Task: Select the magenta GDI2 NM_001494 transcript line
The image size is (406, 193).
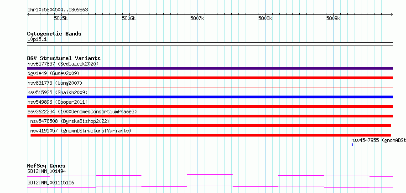Action: (210, 175)
